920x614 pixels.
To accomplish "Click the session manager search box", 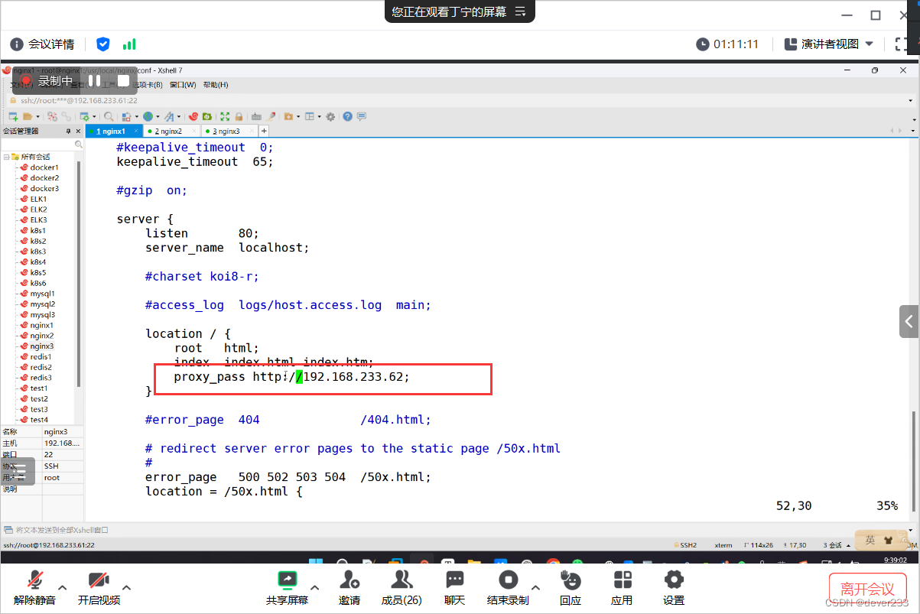I will (42, 144).
